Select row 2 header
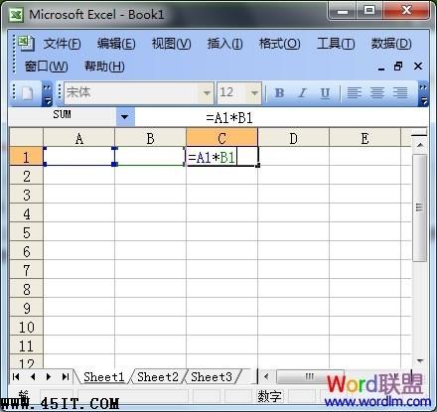Viewport: 437px width, 412px height. [27, 176]
